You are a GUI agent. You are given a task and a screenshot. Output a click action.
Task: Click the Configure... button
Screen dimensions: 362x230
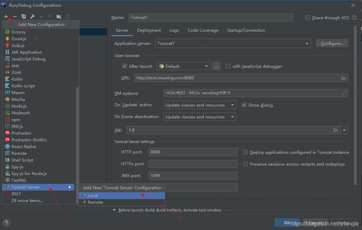coord(332,43)
